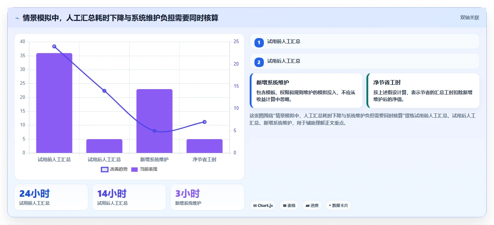Click the chart description paragraph starting 这张图围绕
The image size is (494, 225).
pos(363,119)
